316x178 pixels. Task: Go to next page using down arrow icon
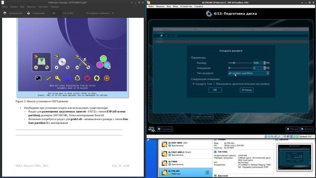point(29,13)
